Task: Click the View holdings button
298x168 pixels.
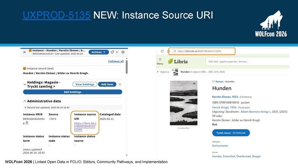Action: [85, 84]
